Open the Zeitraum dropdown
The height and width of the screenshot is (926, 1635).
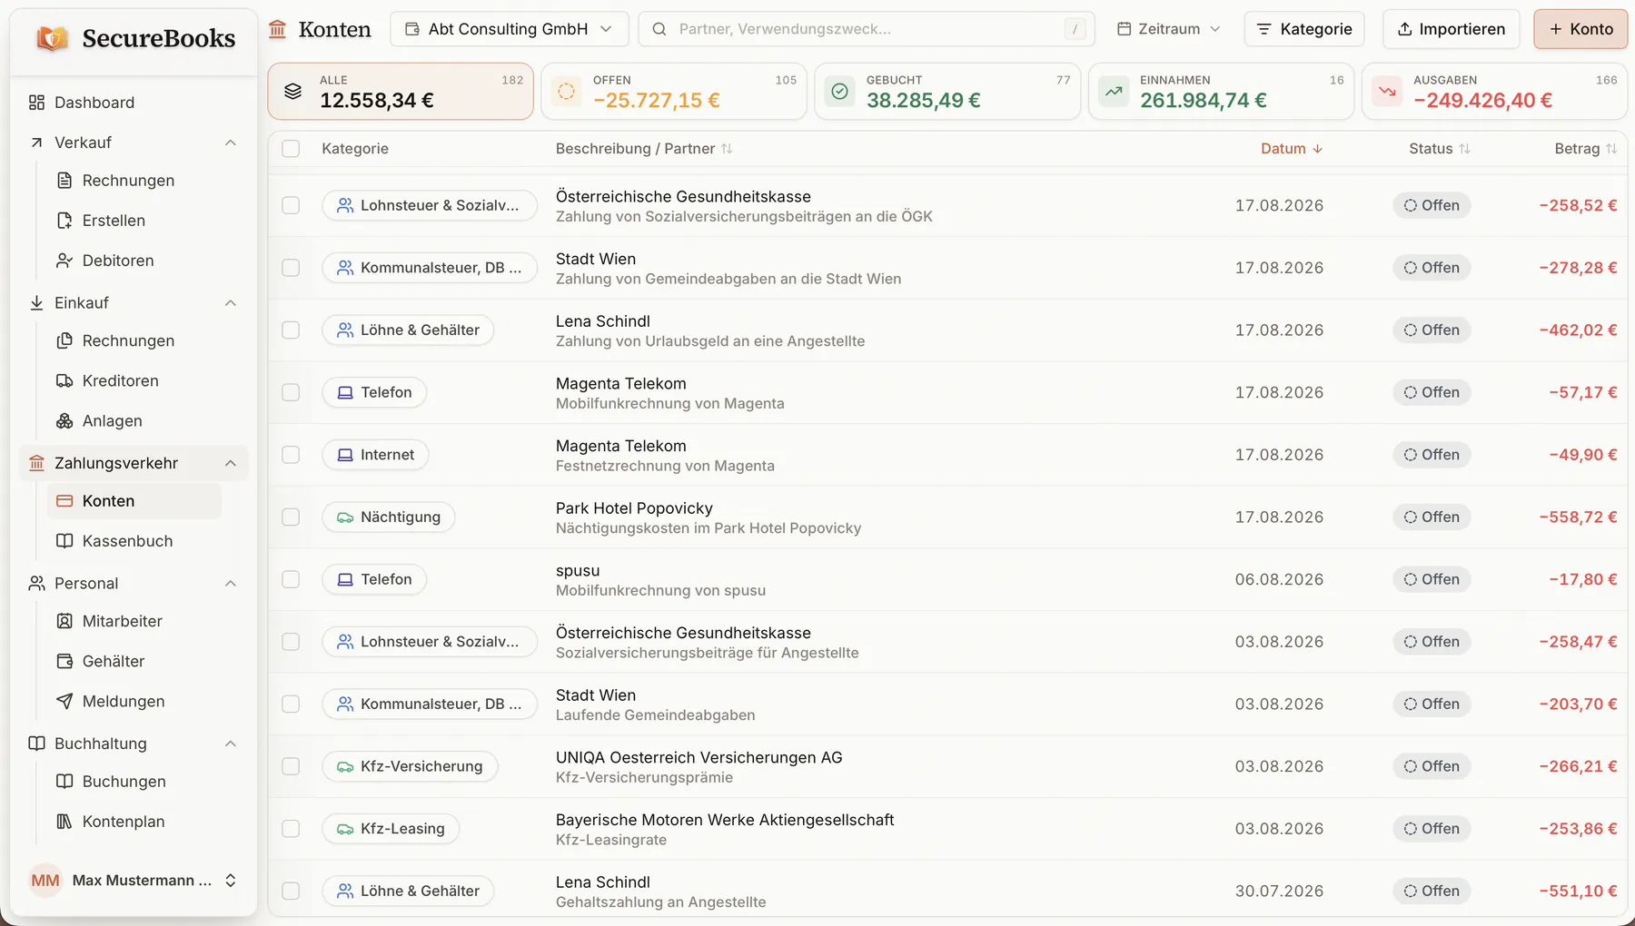[1168, 29]
